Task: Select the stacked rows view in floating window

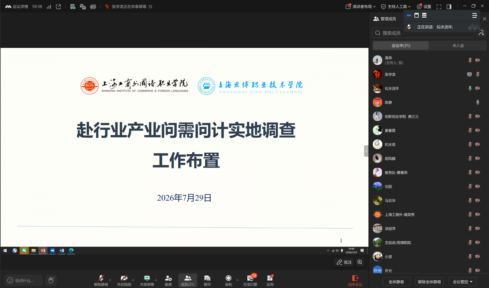Action: [x=424, y=16]
